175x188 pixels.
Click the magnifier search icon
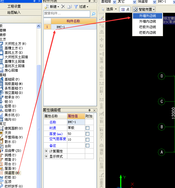tap(93, 14)
